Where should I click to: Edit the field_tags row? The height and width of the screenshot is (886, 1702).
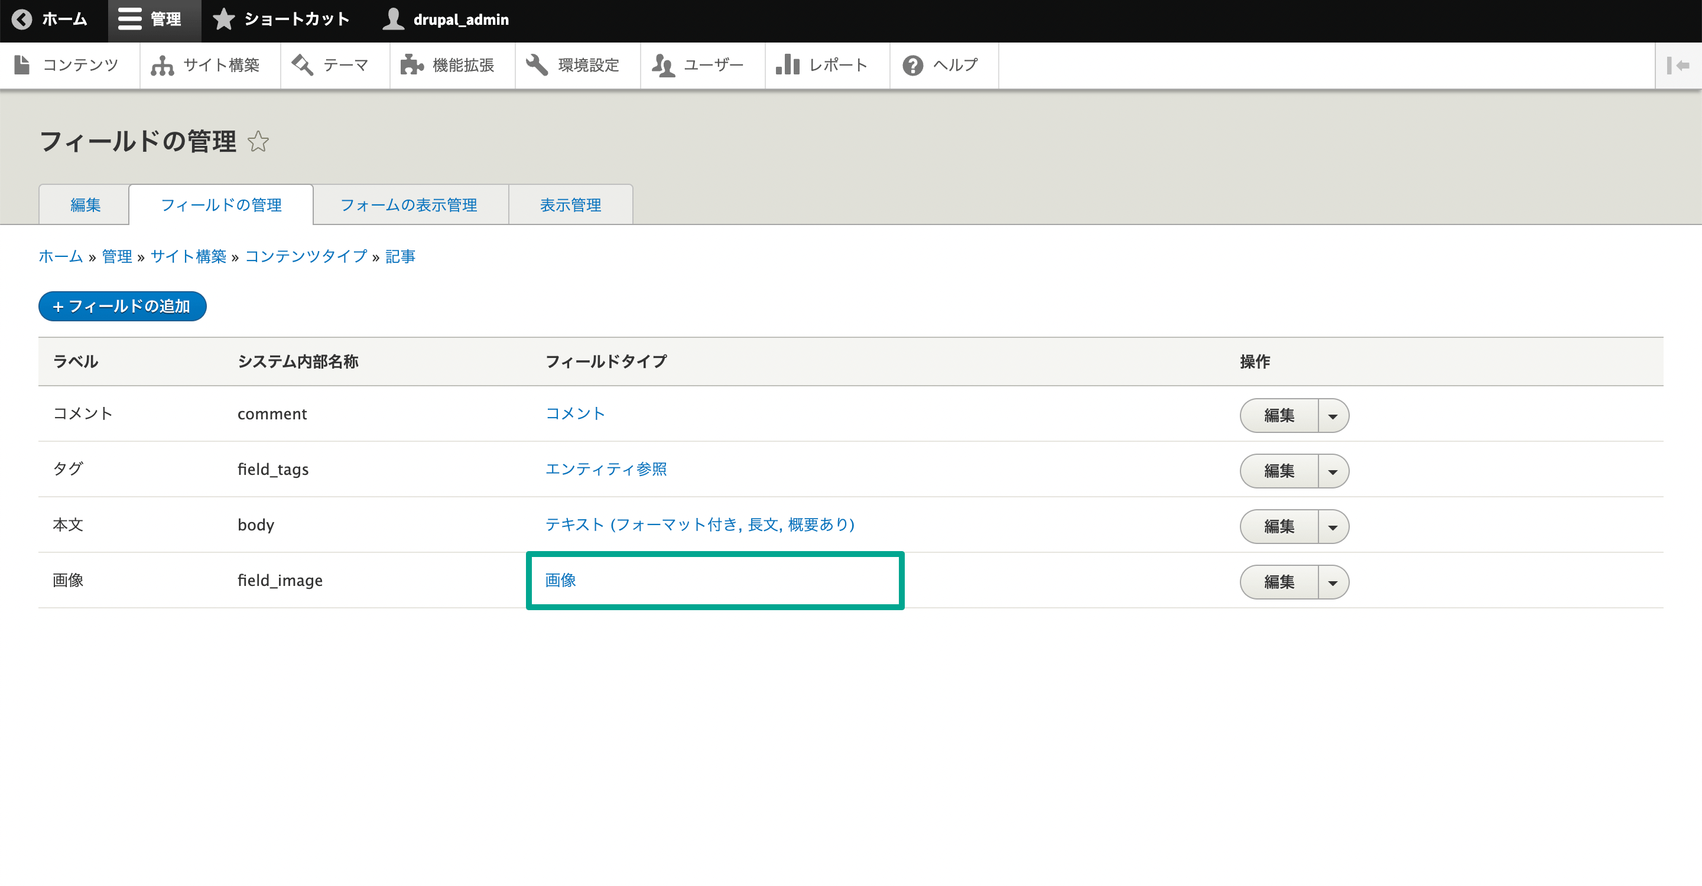[x=1278, y=471]
